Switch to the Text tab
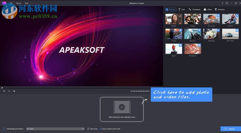This screenshot has height=133, width=241. tap(182, 9)
